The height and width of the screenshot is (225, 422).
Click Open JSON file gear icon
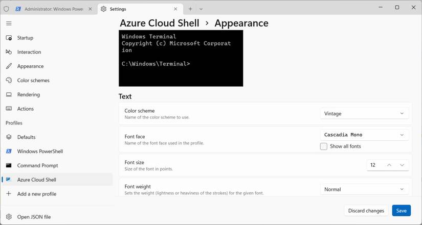pyautogui.click(x=9, y=217)
